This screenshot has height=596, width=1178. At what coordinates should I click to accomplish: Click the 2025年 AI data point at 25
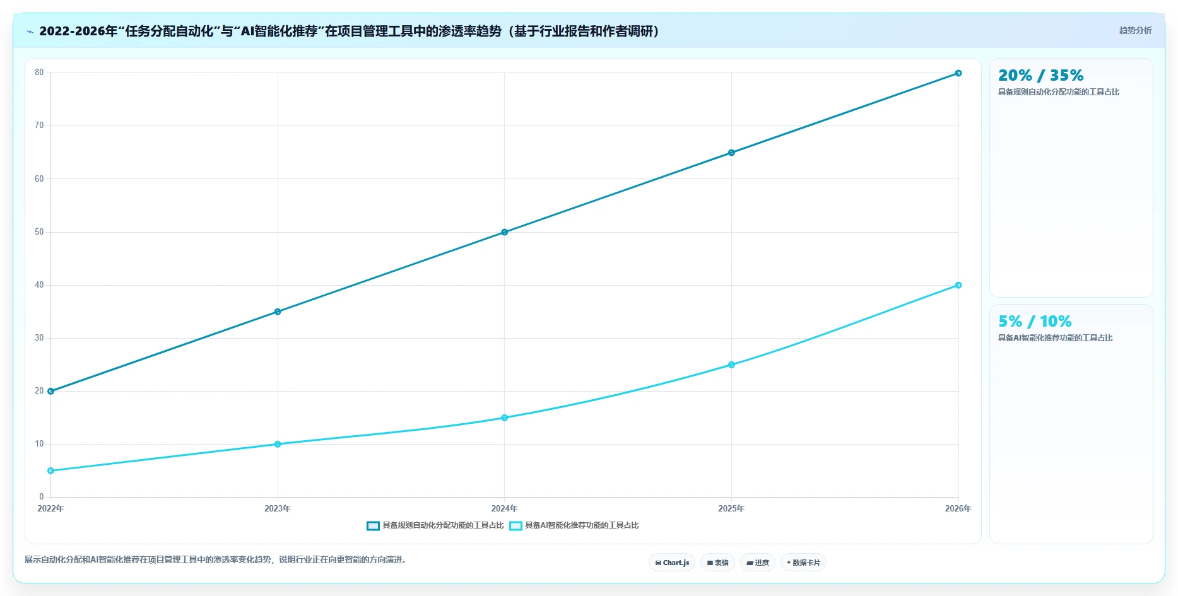pyautogui.click(x=731, y=365)
